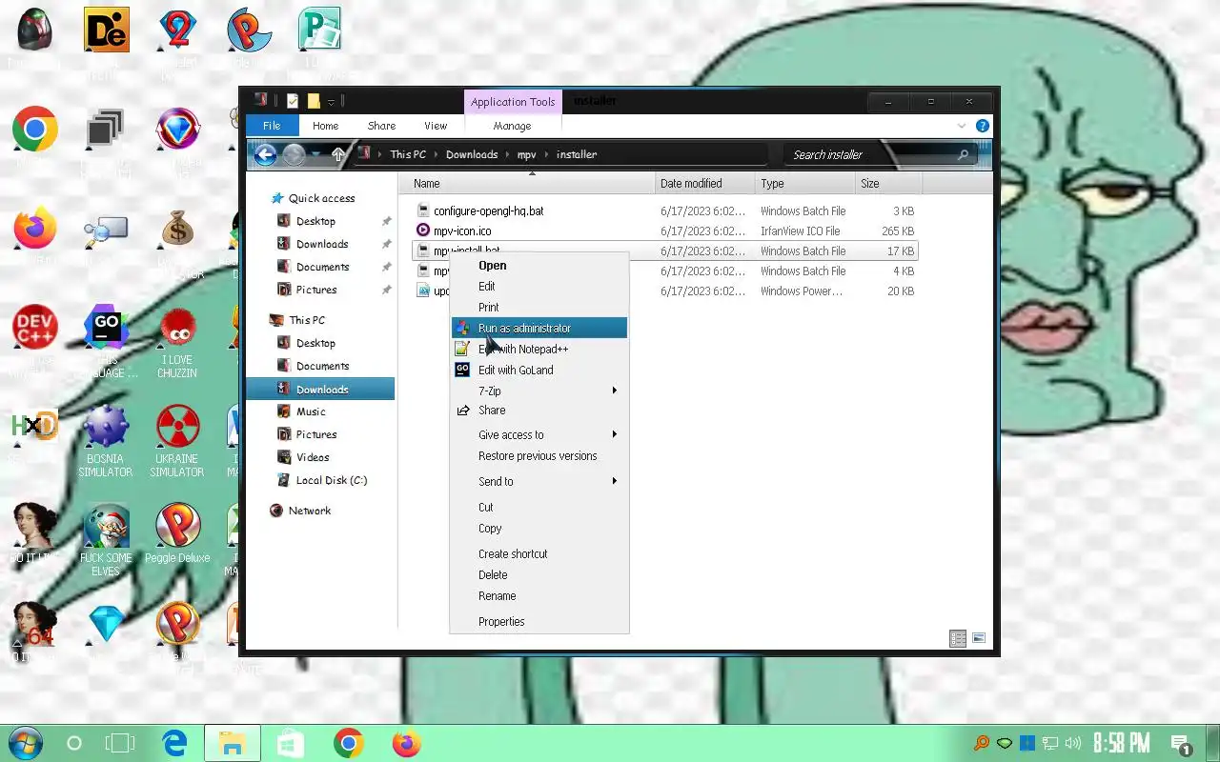Open the BOSNIA SIMULATOR desktop shortcut
This screenshot has width=1220, height=762.
[106, 440]
